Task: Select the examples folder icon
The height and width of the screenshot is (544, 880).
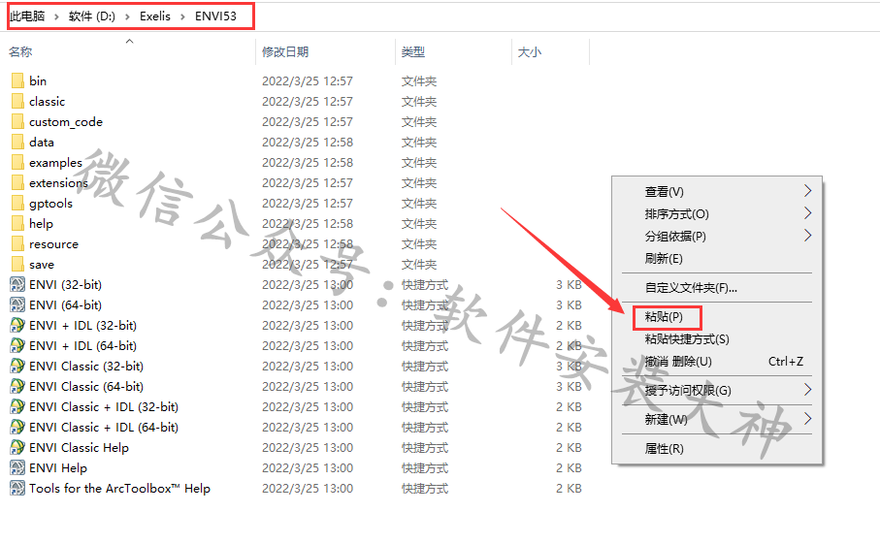Action: (17, 163)
